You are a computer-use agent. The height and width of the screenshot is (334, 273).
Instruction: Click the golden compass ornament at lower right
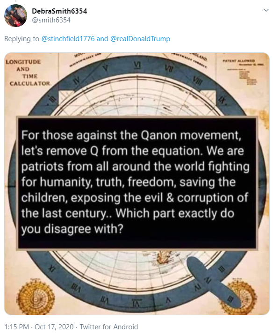coord(239,296)
